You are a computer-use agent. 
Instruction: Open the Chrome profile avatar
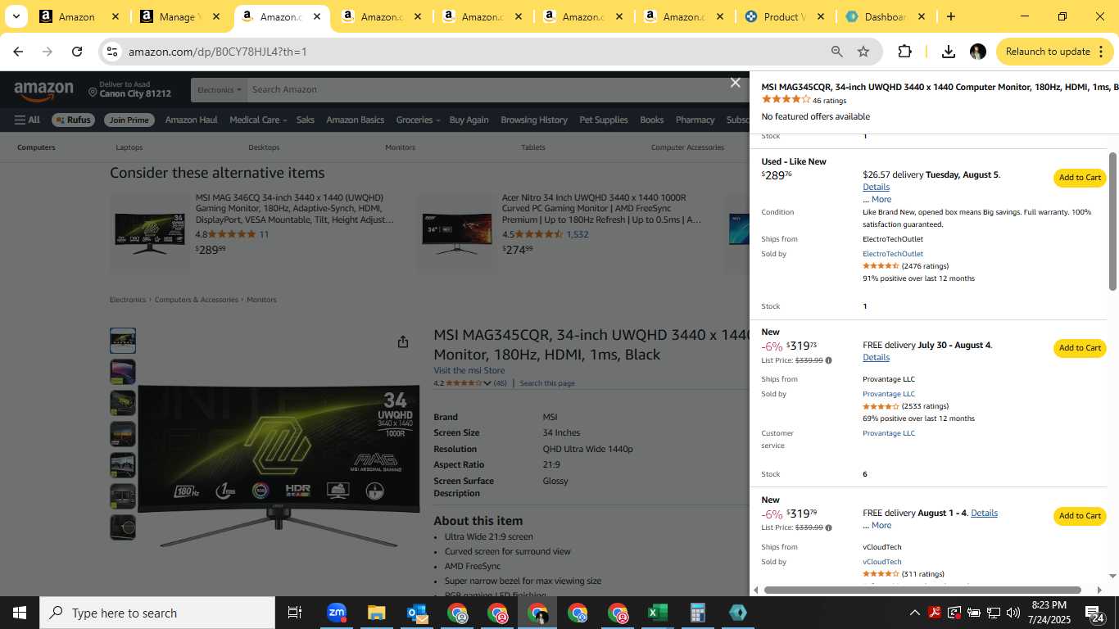pyautogui.click(x=978, y=52)
